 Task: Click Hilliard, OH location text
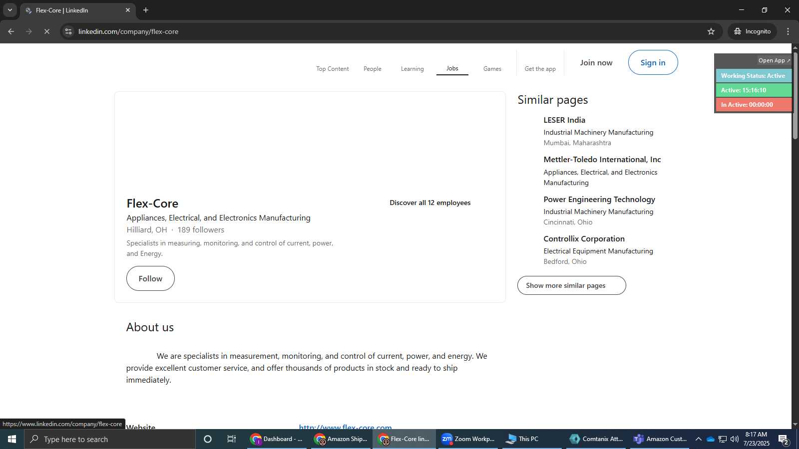[x=146, y=230]
